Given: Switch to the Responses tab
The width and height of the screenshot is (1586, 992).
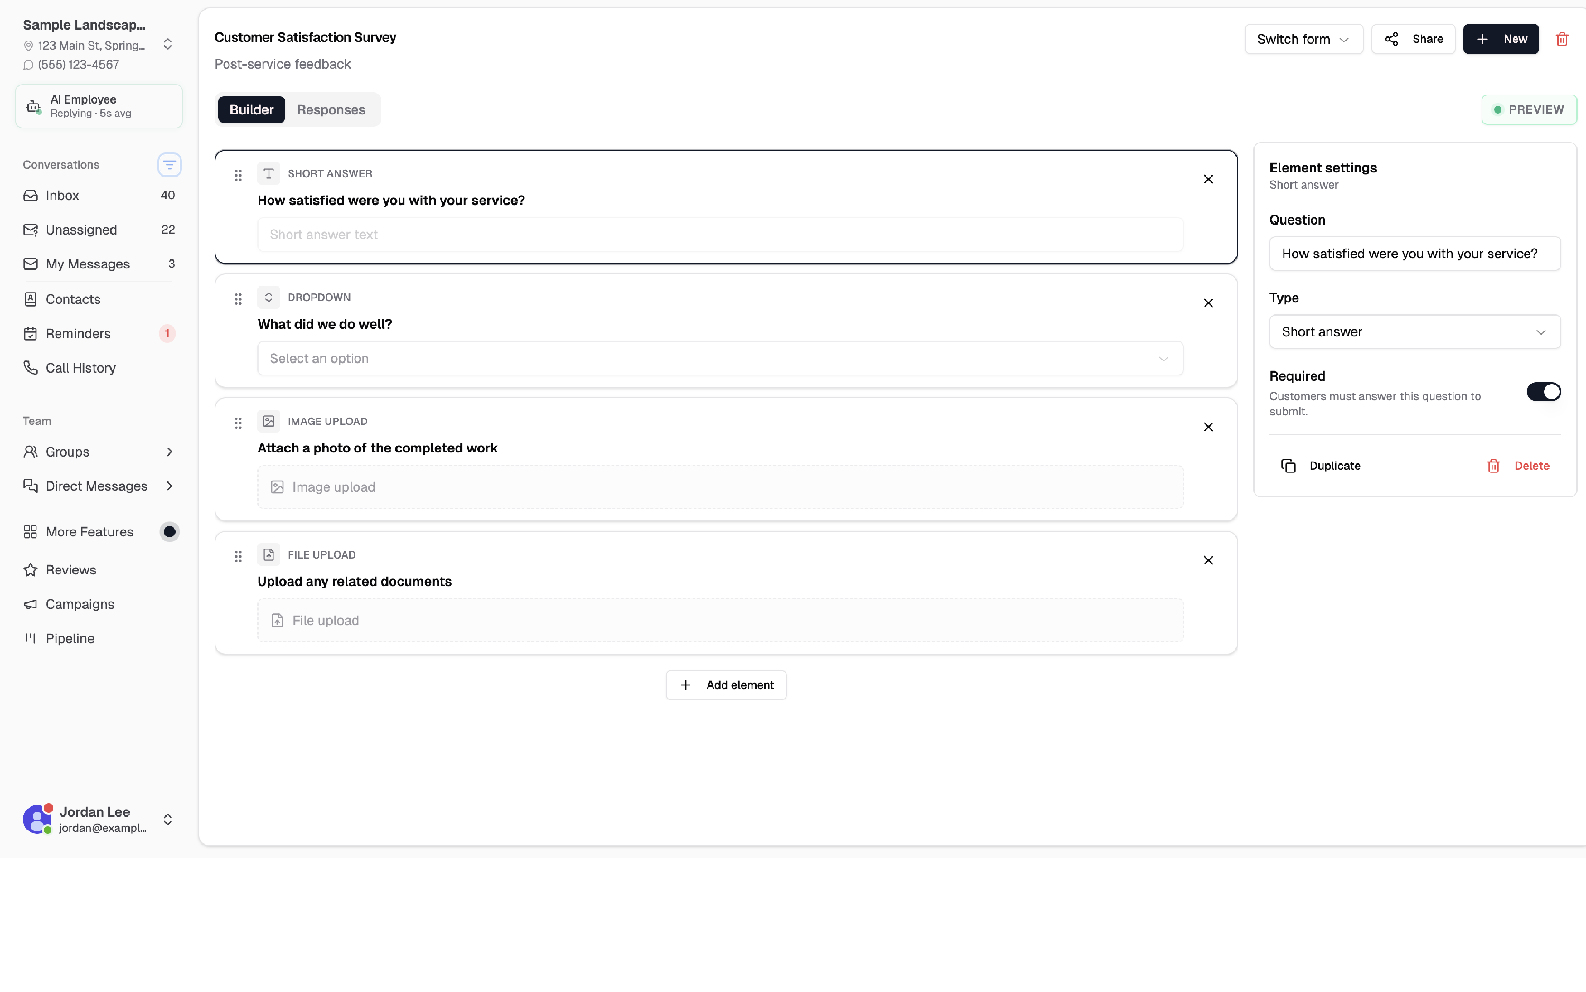Looking at the screenshot, I should pyautogui.click(x=331, y=109).
